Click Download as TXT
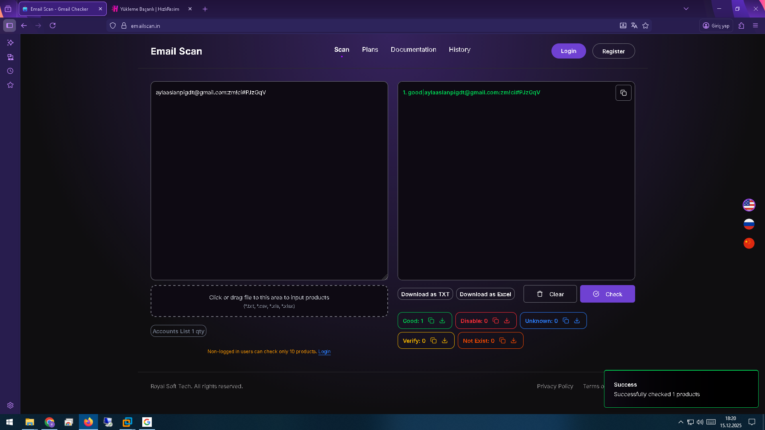Screen dimensions: 765x430 tap(425, 294)
